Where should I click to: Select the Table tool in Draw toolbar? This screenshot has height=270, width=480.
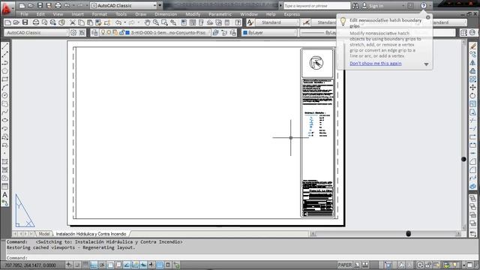(5, 187)
